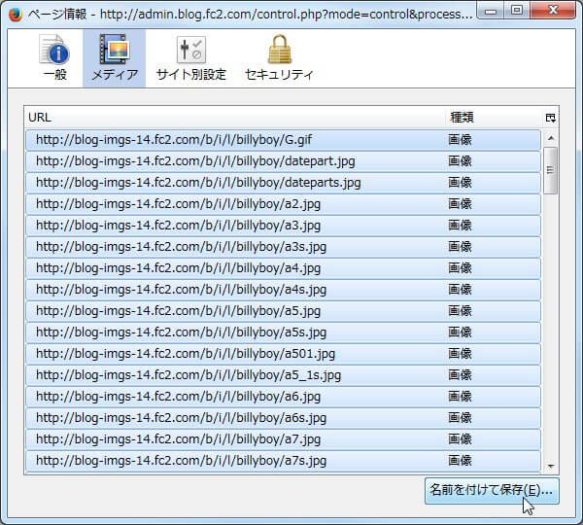The width and height of the screenshot is (583, 525).
Task: Select the a5s.jpg URL row
Action: click(283, 332)
